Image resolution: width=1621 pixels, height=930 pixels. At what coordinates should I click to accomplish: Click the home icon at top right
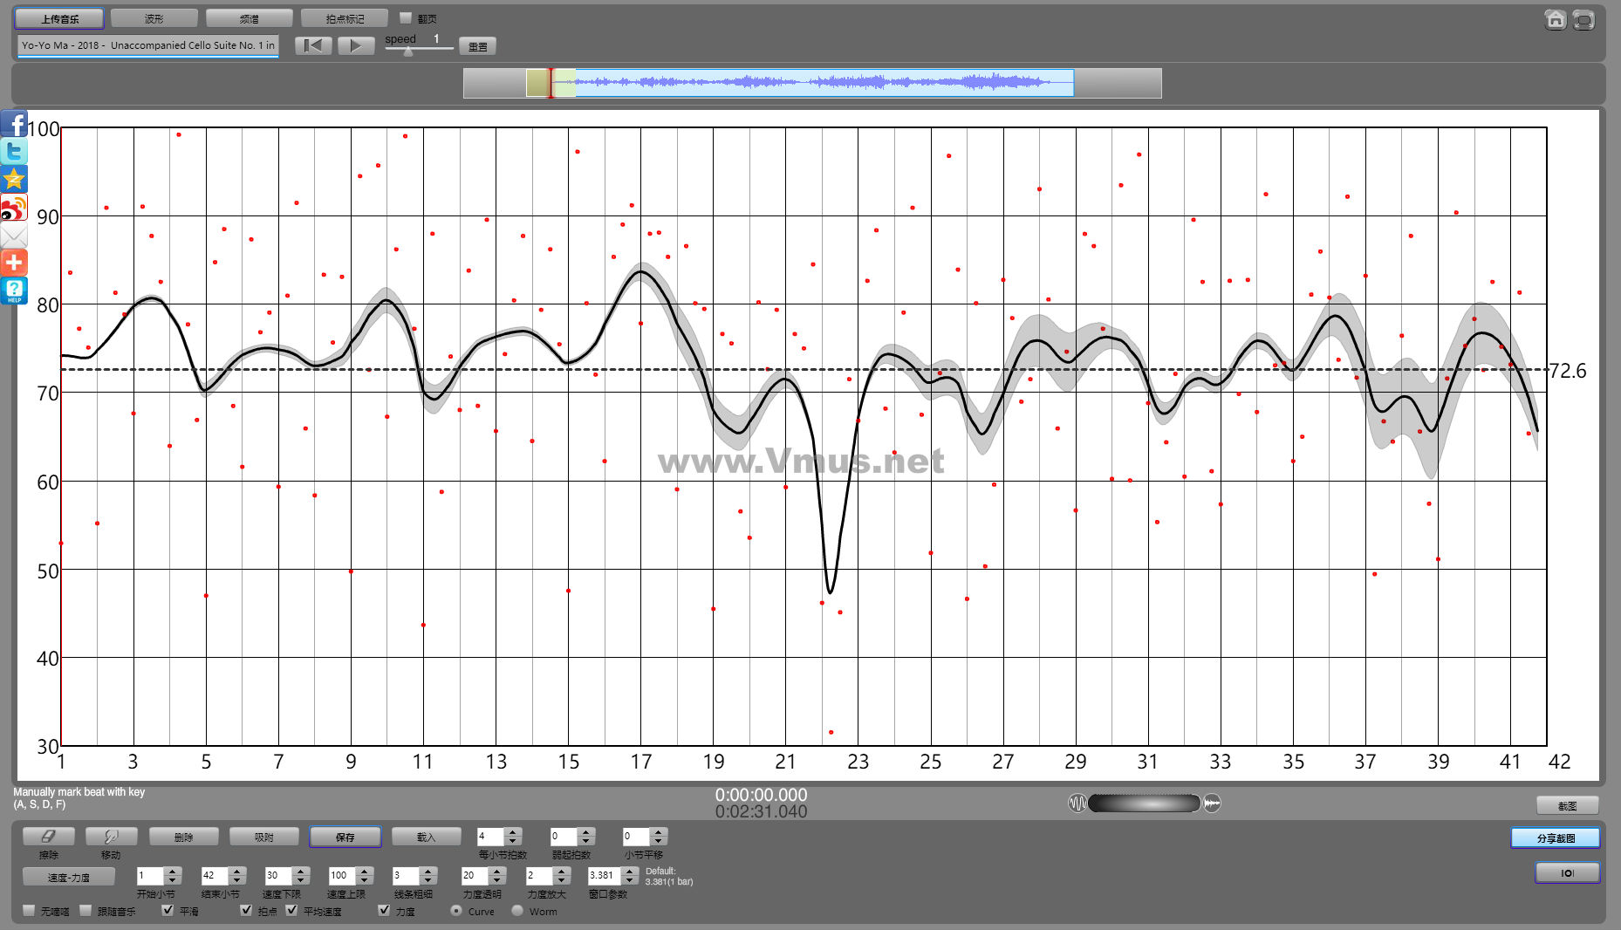pyautogui.click(x=1555, y=19)
